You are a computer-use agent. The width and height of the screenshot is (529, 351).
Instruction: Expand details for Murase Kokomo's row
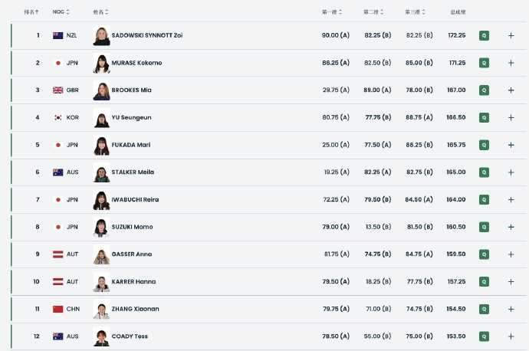511,63
